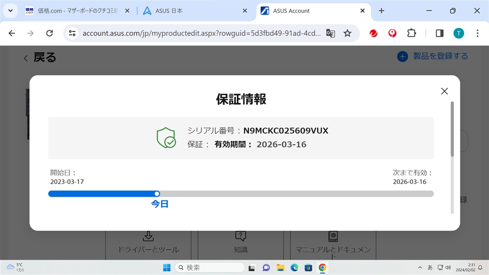This screenshot has height=275, width=489.
Task: Open the notifications bell icon
Action: pyautogui.click(x=480, y=267)
